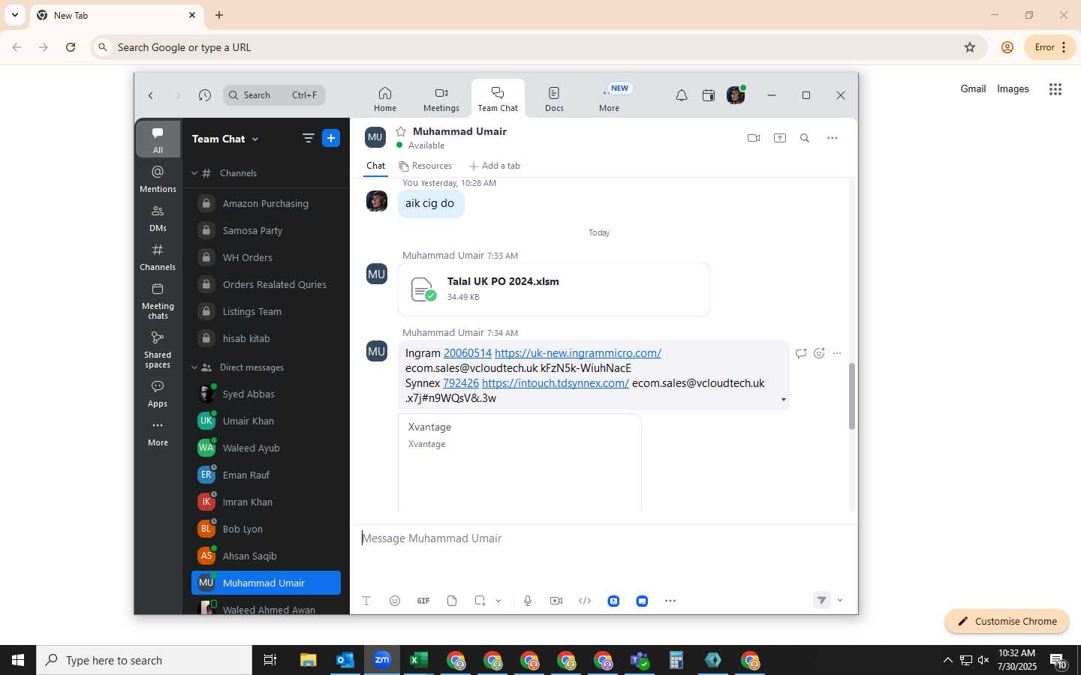Viewport: 1081px width, 675px height.
Task: Open the Zoom history clock icon
Action: (205, 95)
